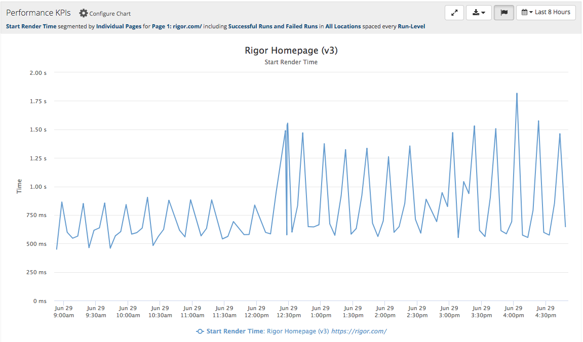583x342 pixels.
Task: Click the legend series marker icon
Action: coord(200,331)
